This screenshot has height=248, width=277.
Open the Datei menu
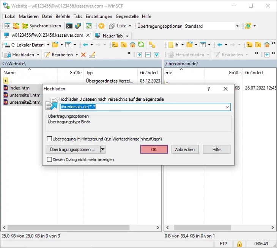[x=47, y=16]
